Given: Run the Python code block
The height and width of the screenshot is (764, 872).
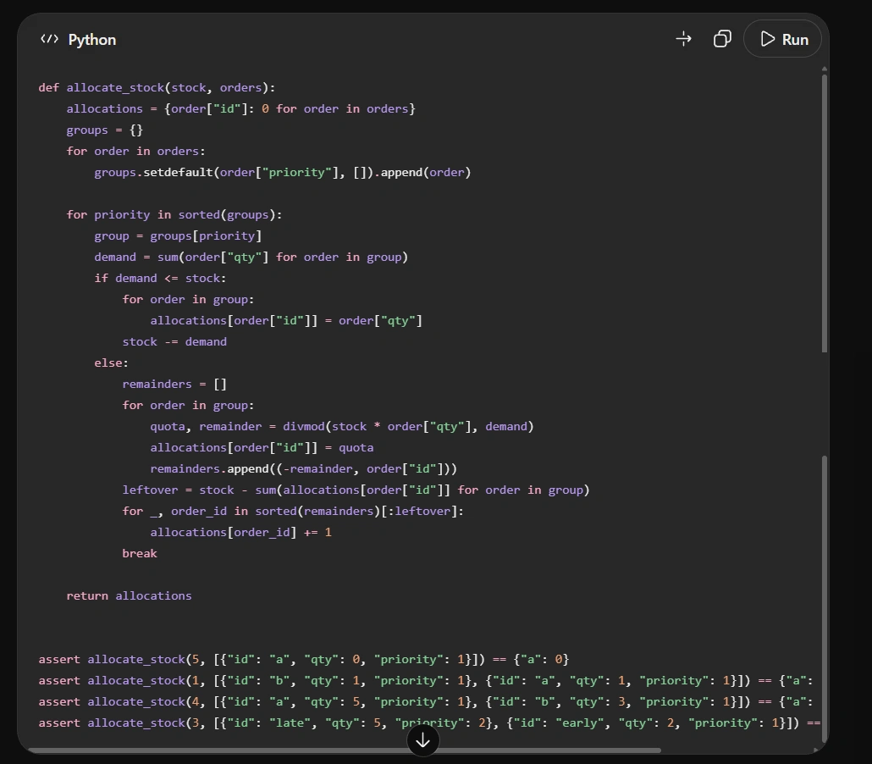Looking at the screenshot, I should pyautogui.click(x=782, y=40).
